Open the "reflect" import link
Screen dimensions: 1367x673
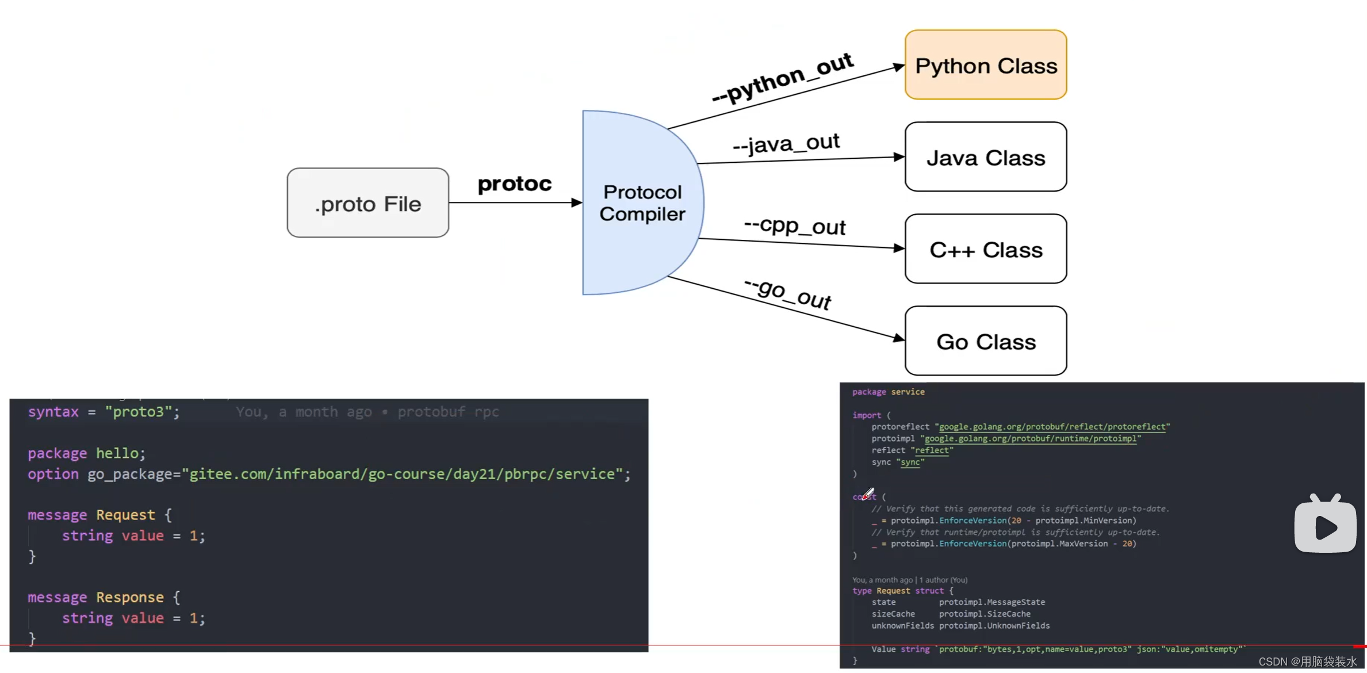pos(932,450)
